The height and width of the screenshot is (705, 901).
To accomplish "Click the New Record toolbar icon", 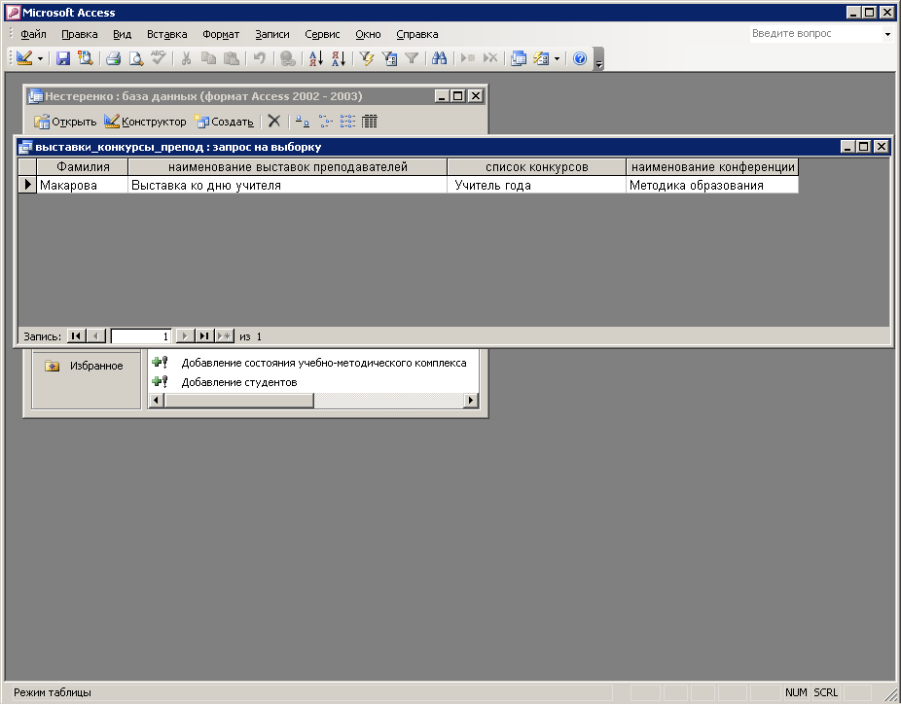I will pyautogui.click(x=468, y=58).
